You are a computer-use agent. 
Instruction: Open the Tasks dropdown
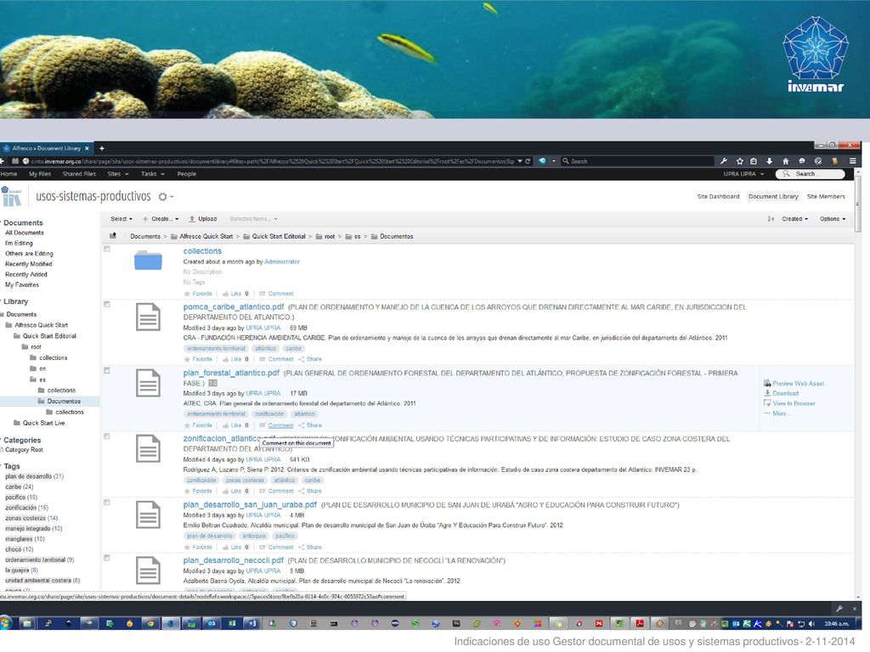coord(153,174)
